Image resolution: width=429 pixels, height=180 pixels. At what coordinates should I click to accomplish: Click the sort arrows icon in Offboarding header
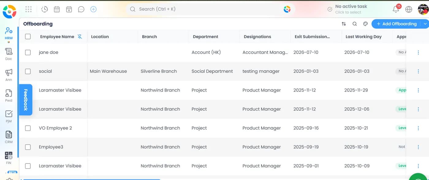[x=344, y=24]
